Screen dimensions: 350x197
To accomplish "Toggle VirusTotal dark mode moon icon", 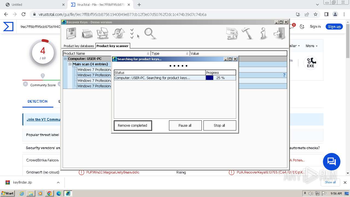I will point(302,27).
